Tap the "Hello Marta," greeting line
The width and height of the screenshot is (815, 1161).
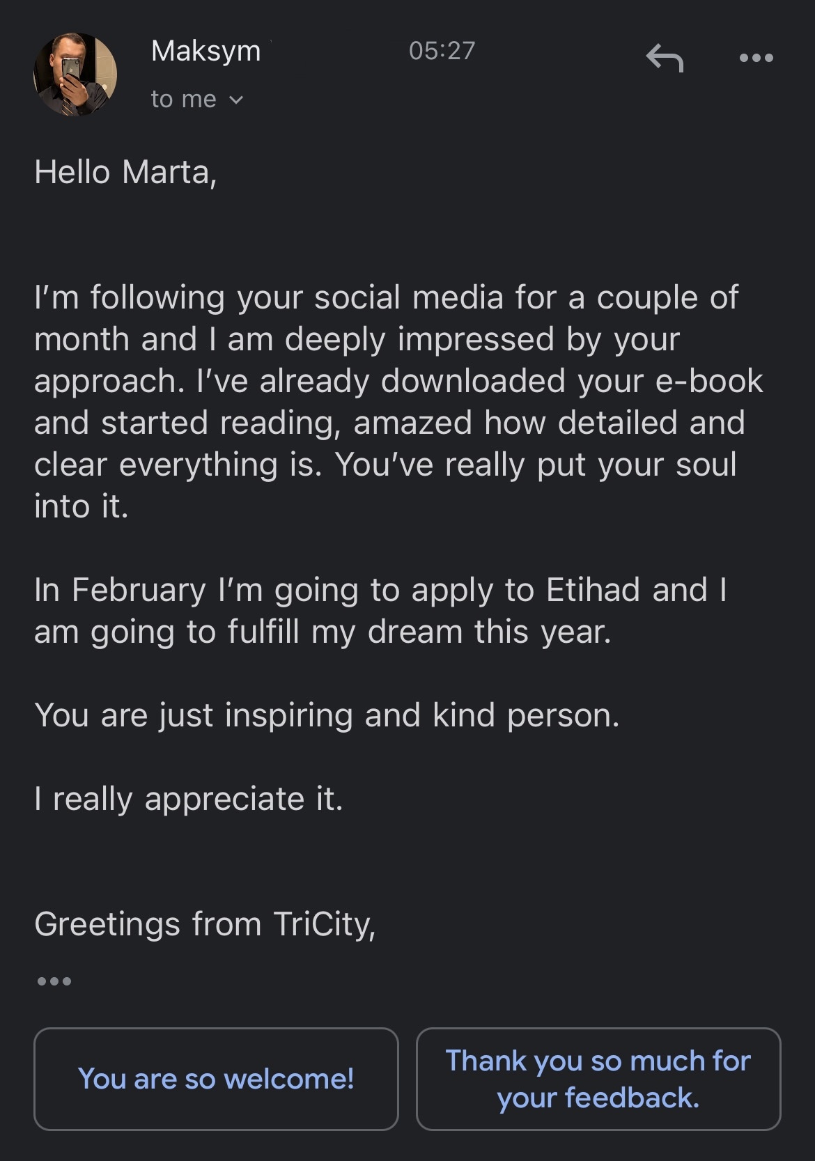click(x=125, y=172)
